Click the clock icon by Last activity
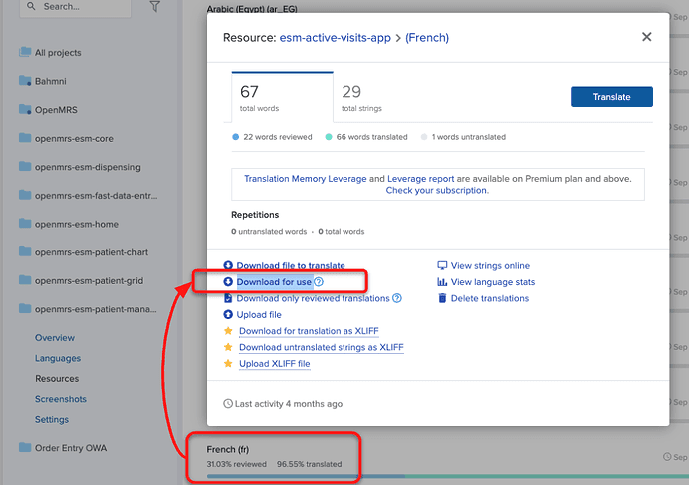The height and width of the screenshot is (485, 689). click(x=228, y=404)
